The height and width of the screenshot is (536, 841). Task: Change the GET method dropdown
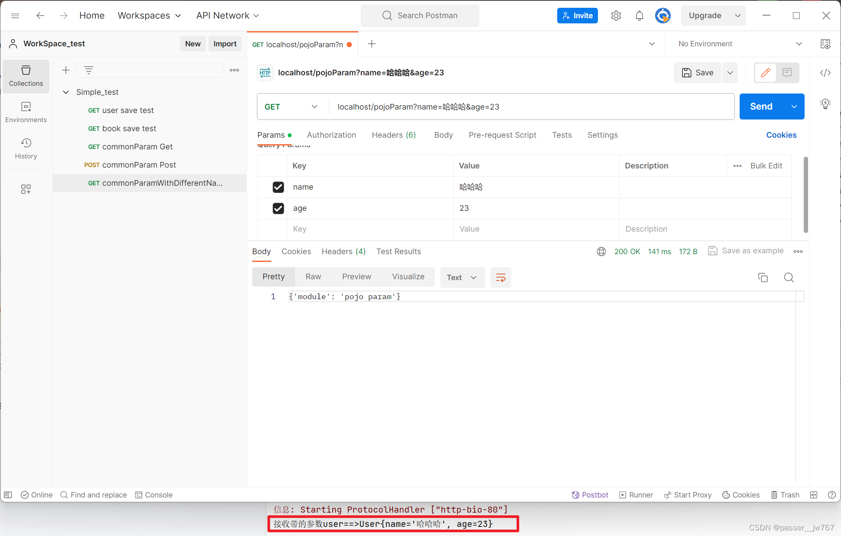click(x=292, y=107)
